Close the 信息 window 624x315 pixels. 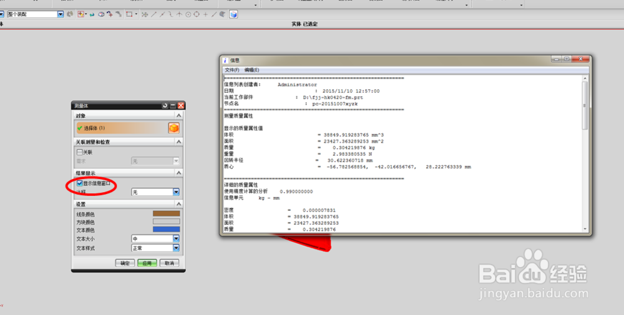[580, 59]
